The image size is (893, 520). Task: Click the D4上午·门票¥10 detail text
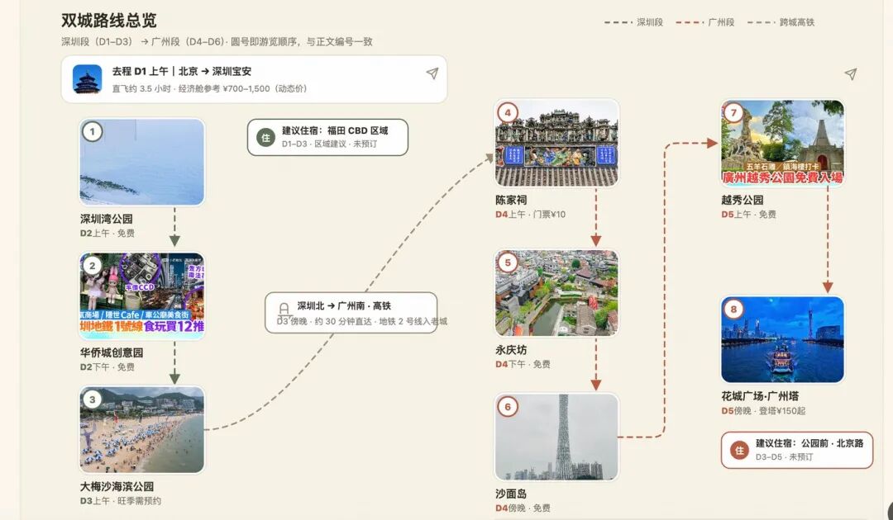coord(530,215)
